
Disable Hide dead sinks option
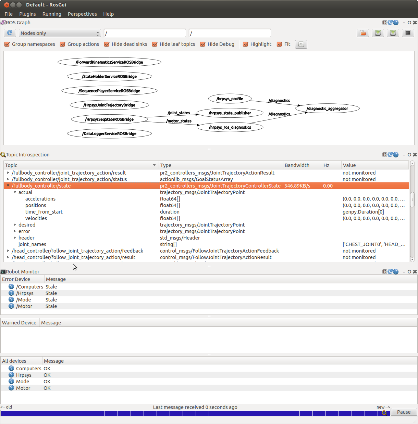[107, 44]
